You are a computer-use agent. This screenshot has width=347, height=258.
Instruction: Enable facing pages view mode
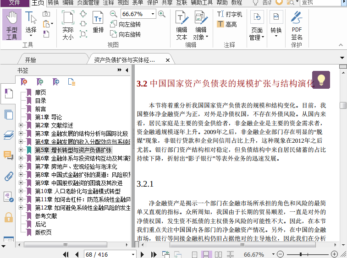click(x=218, y=254)
